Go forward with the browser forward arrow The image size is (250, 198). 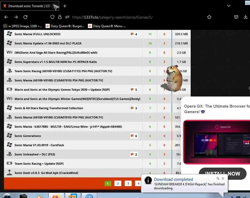tap(16, 17)
